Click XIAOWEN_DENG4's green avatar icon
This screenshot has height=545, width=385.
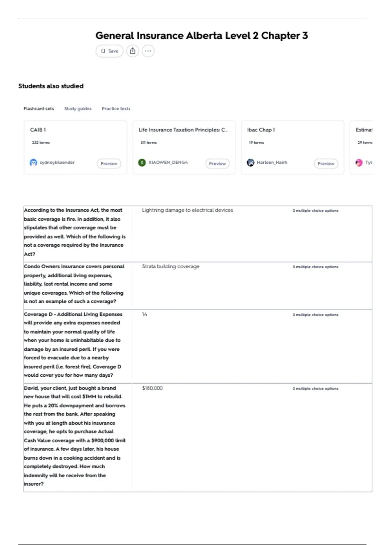point(142,163)
